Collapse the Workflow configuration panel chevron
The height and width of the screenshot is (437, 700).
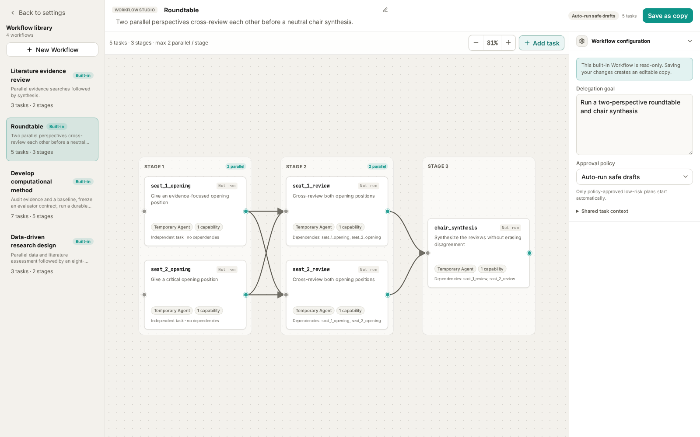(690, 41)
